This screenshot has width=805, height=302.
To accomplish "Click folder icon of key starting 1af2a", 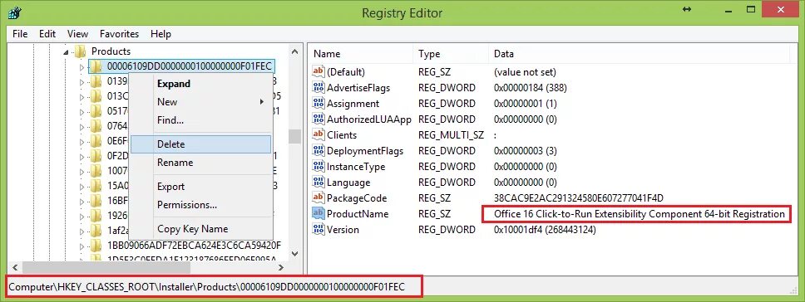I will tap(96, 230).
